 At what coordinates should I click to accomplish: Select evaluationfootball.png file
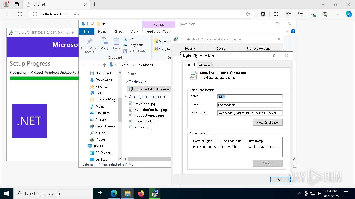coord(150,110)
